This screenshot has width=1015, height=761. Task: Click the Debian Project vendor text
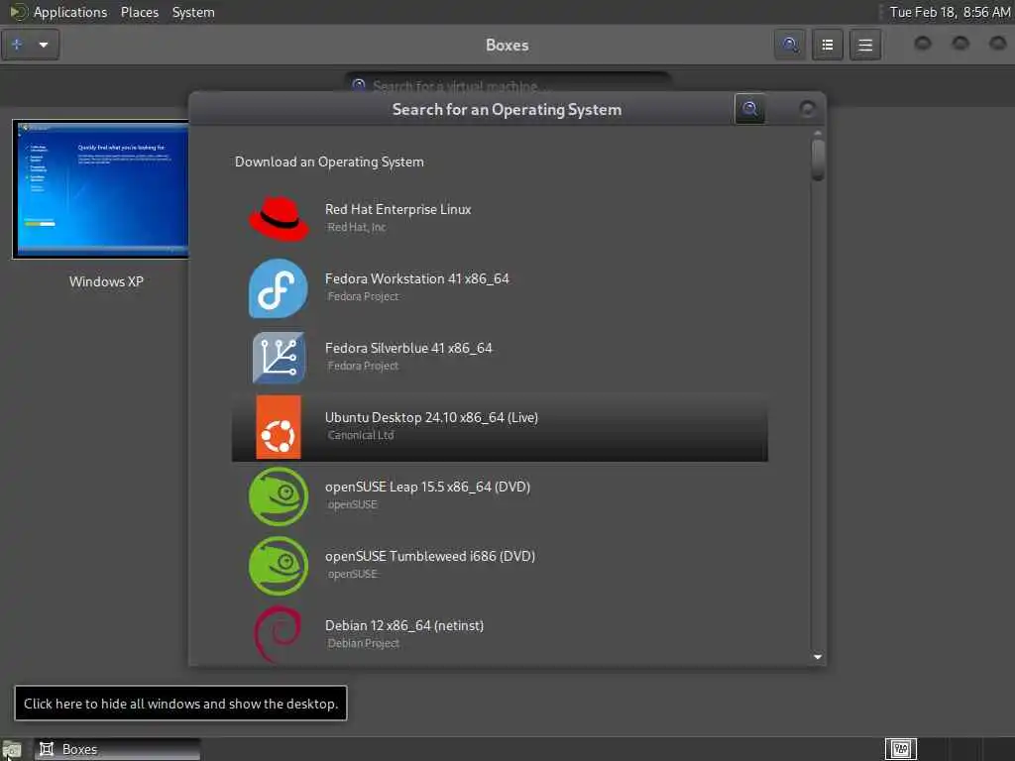coord(363,643)
